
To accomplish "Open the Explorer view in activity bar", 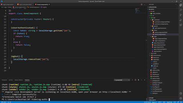I will pos(181,5).
